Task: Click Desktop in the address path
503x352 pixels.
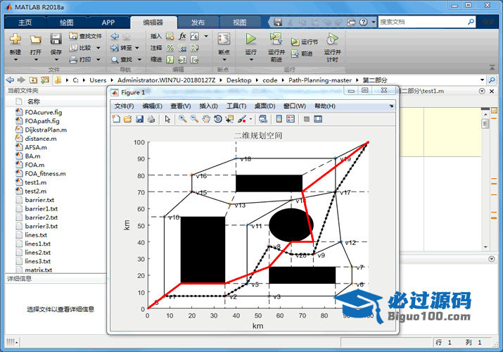Action: 238,80
